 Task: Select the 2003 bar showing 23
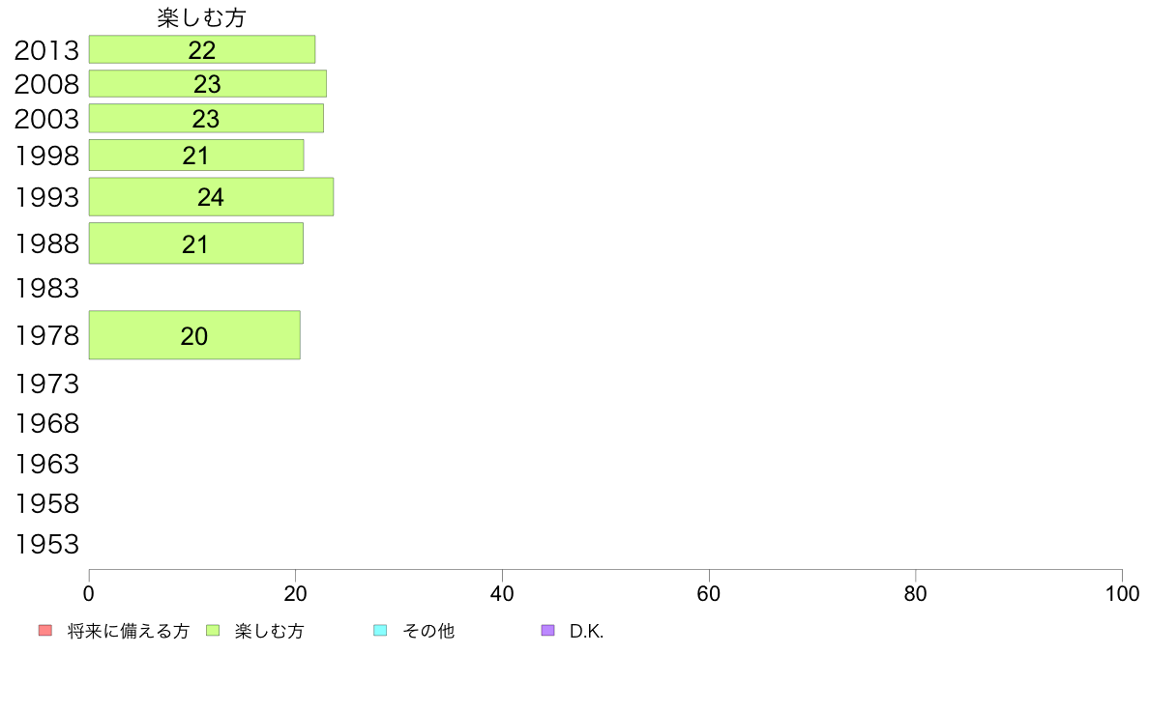coord(207,118)
